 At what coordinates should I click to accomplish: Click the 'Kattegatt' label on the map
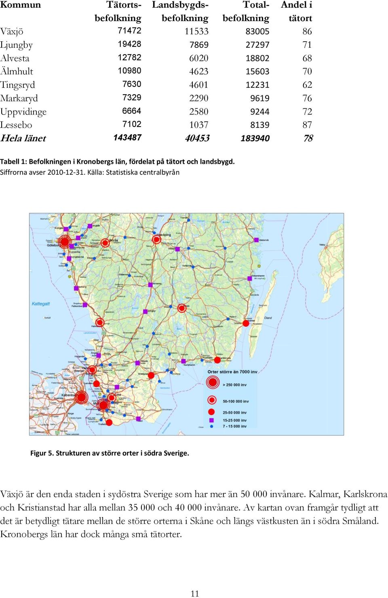[x=41, y=304]
